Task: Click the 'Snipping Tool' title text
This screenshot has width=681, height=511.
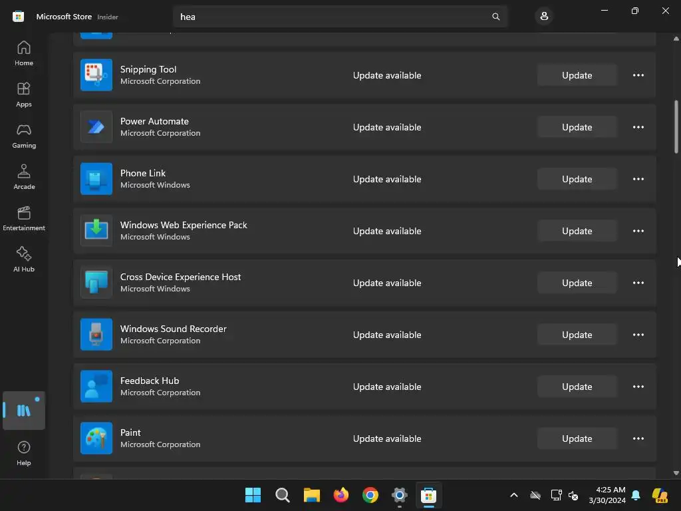Action: coord(148,69)
